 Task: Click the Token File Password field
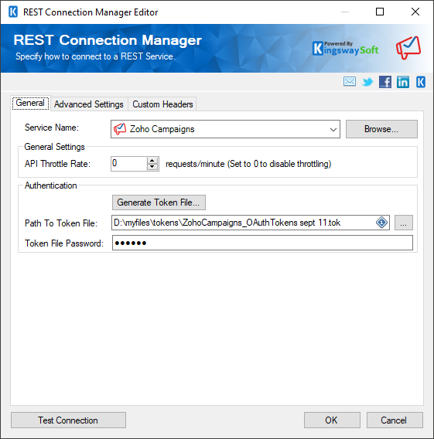[x=262, y=243]
